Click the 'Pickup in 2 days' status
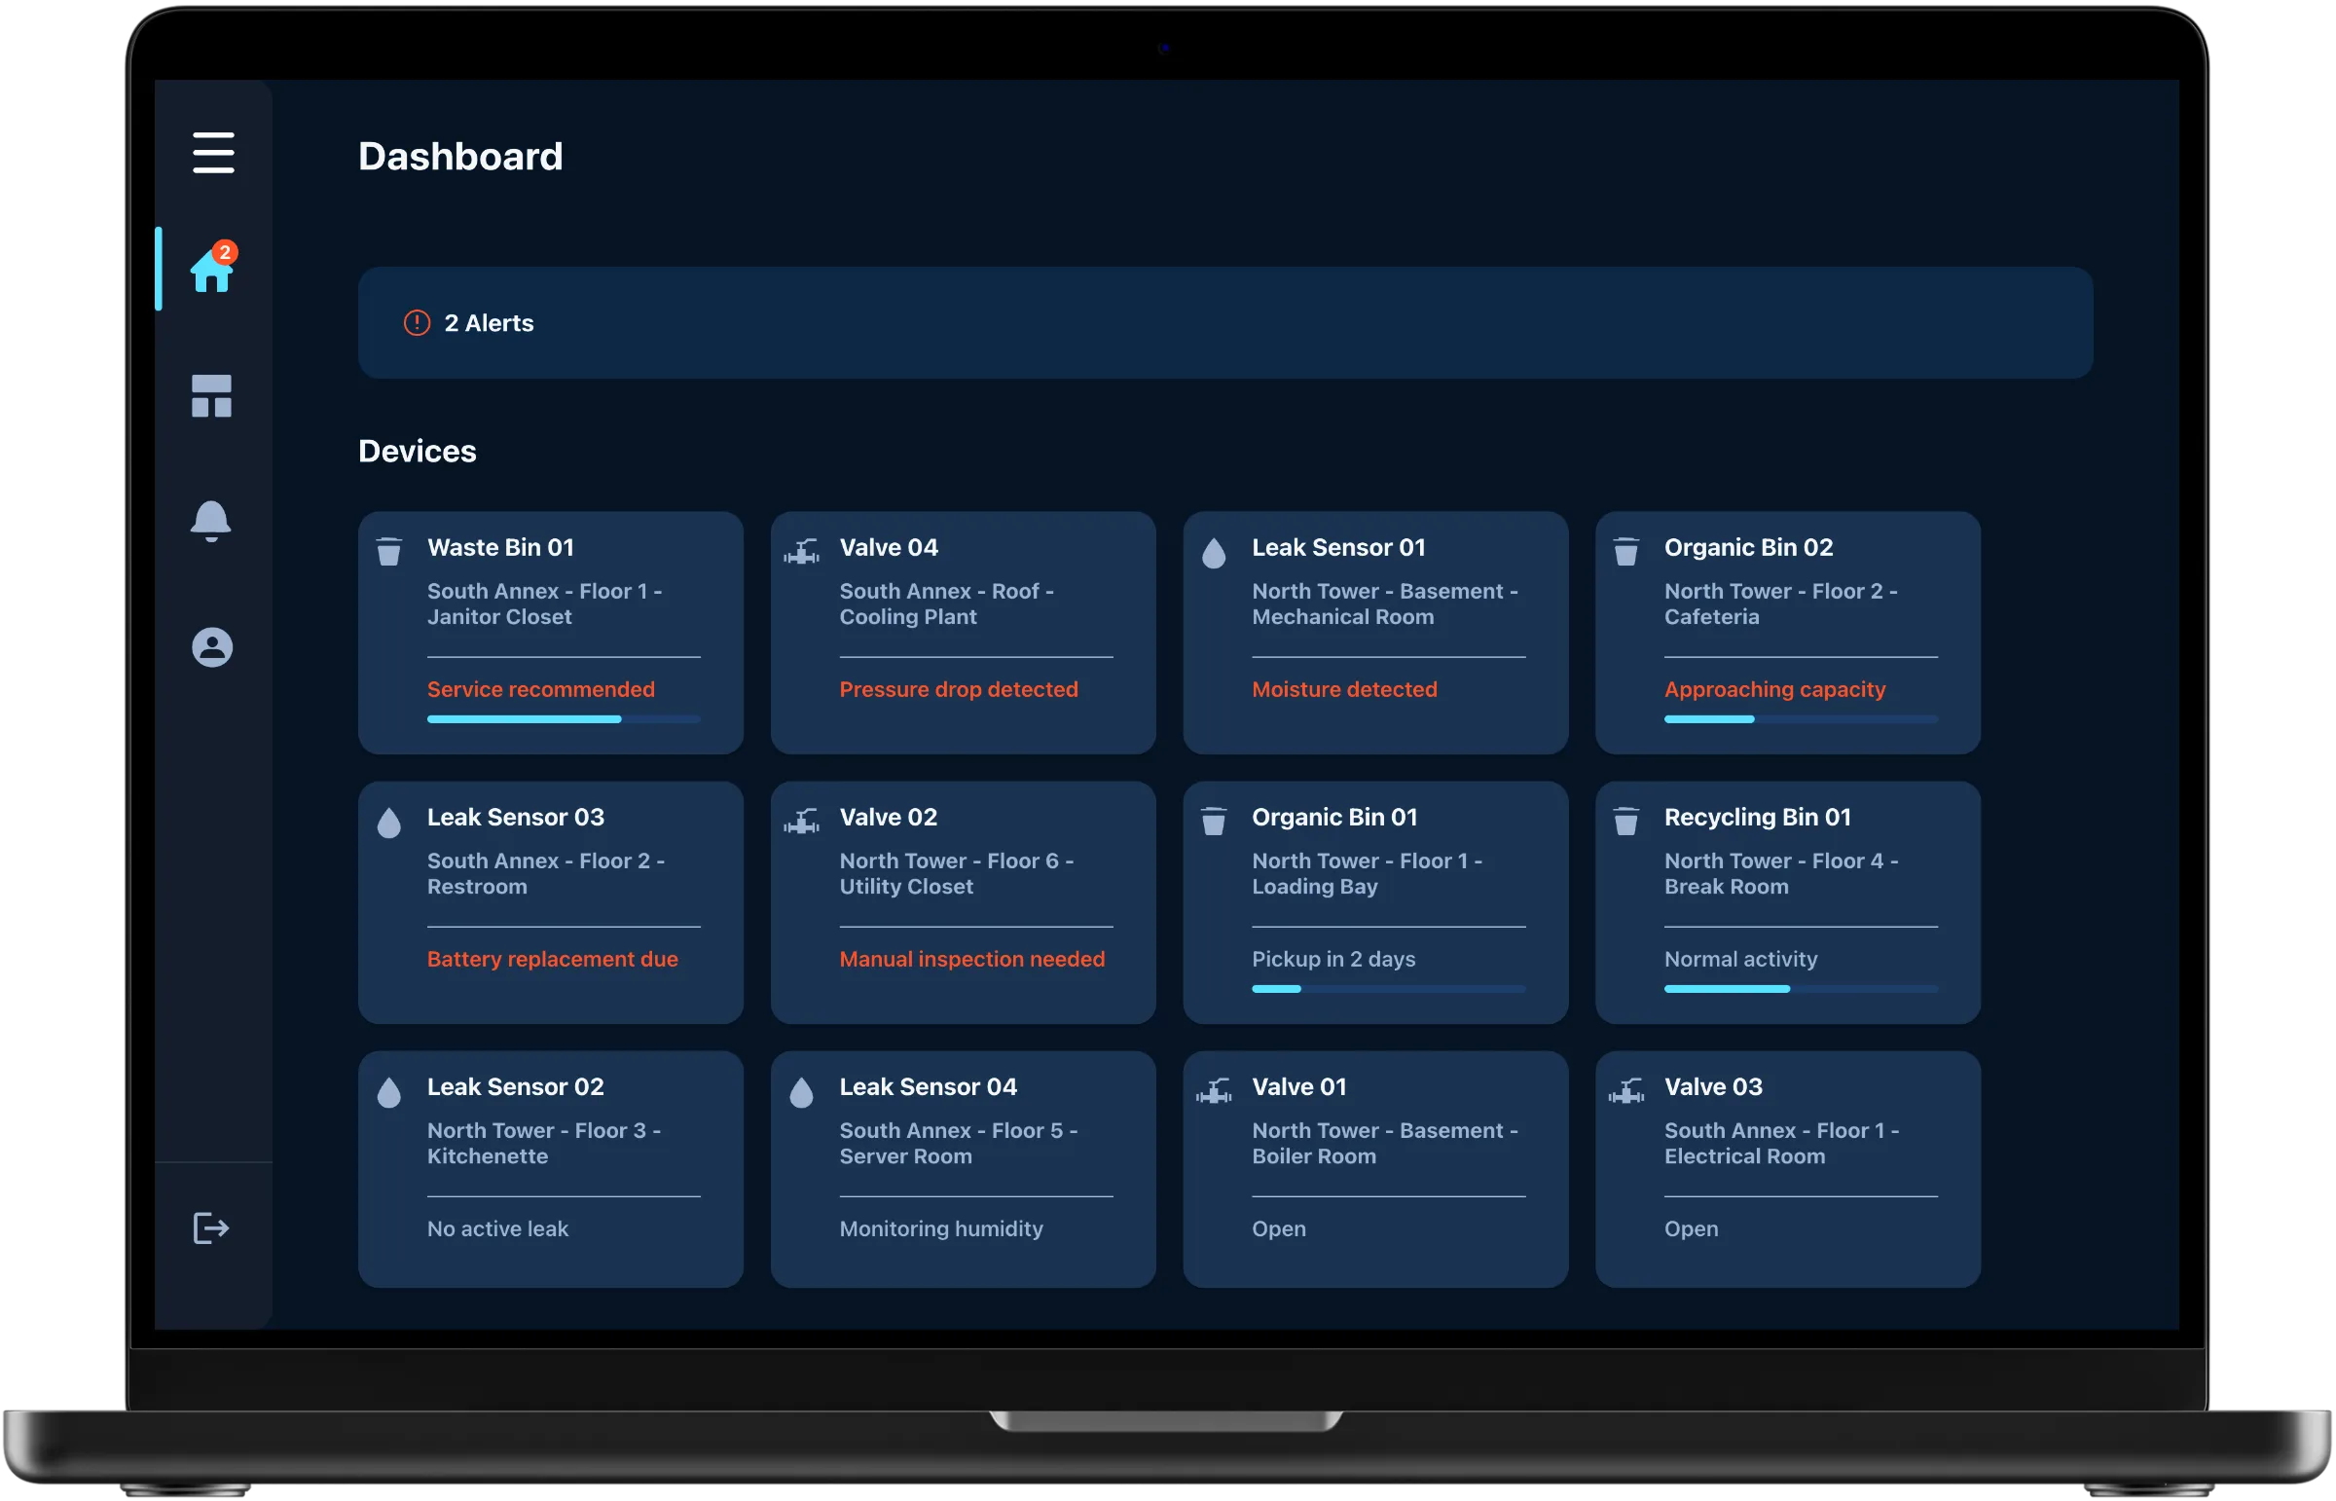 (1334, 959)
